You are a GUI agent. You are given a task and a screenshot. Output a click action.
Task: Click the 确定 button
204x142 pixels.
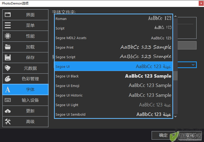coord(163,135)
